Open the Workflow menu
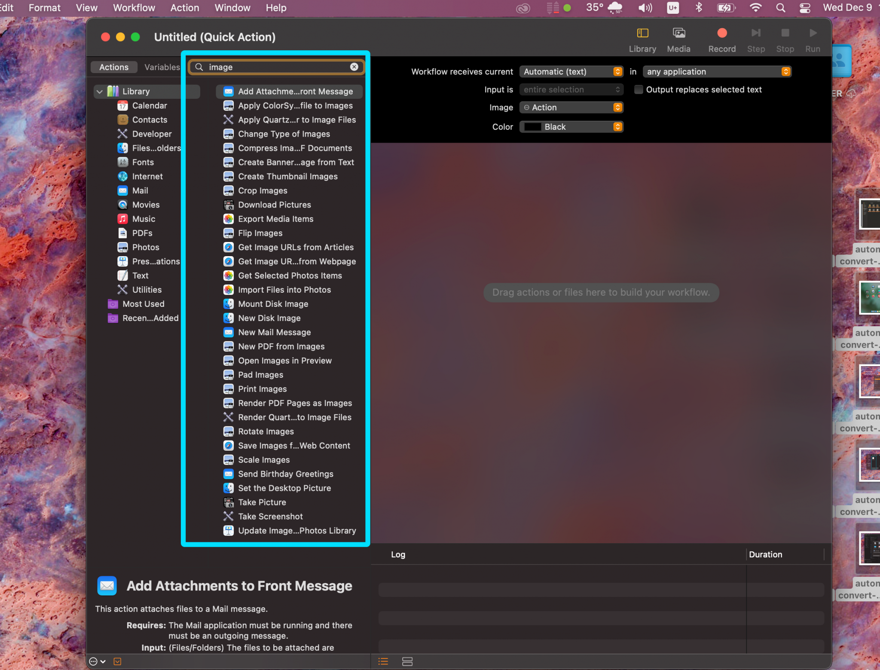880x670 pixels. [x=134, y=8]
